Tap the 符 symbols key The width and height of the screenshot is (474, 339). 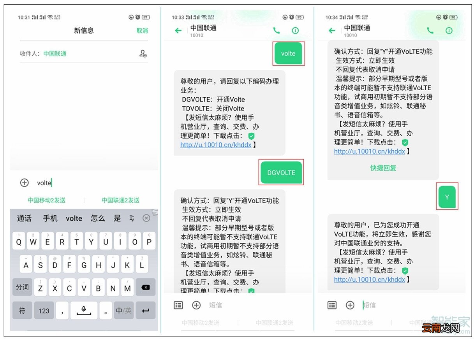[x=22, y=310]
